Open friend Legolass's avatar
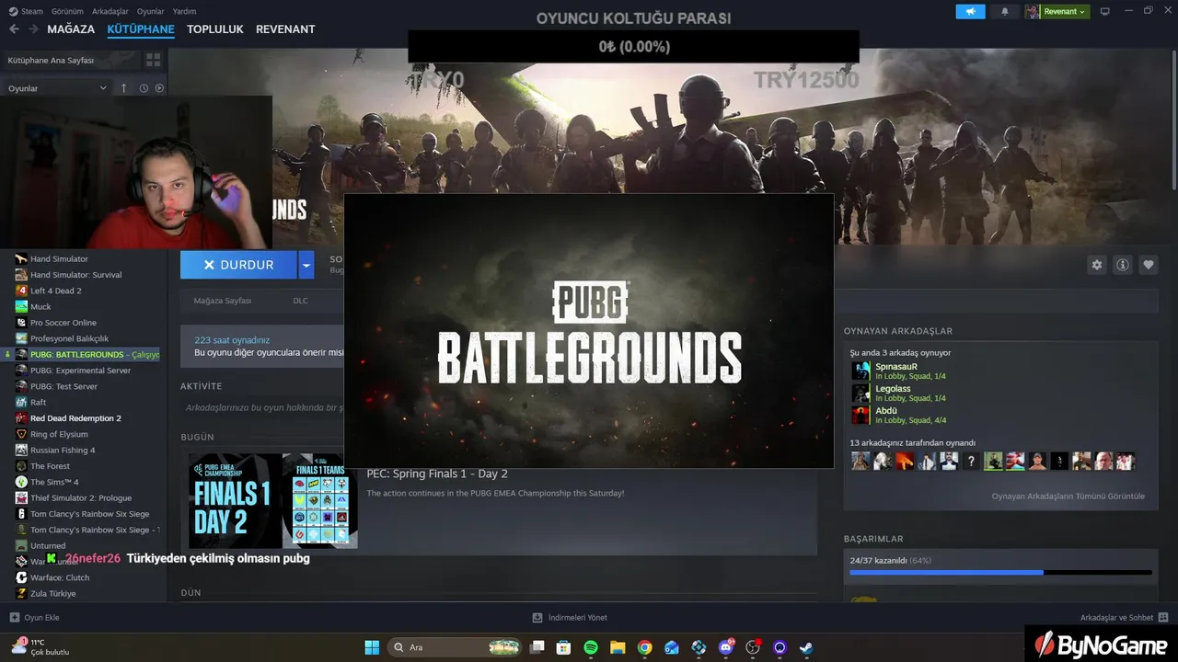The height and width of the screenshot is (662, 1178). coord(860,394)
